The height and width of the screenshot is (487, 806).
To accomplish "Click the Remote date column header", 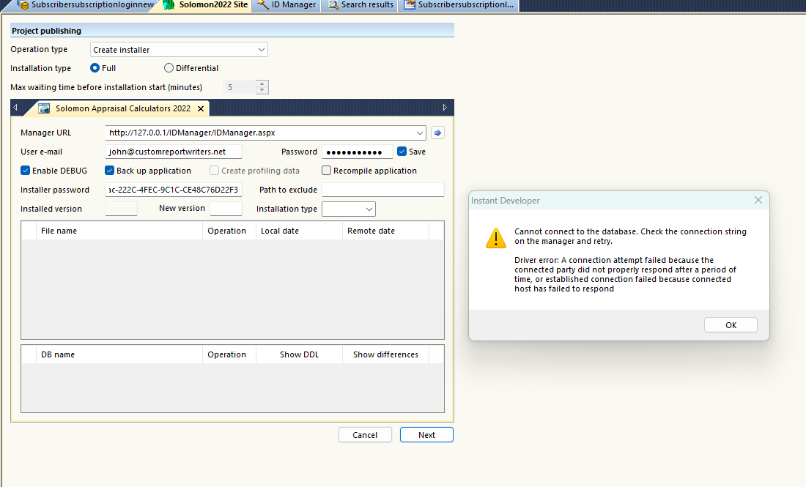I will coord(385,231).
